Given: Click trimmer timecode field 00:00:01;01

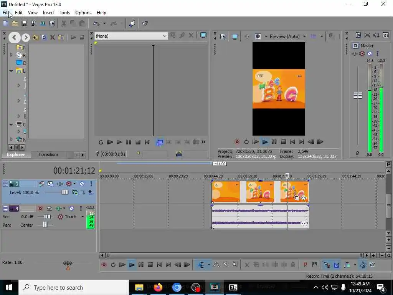Looking at the screenshot, I should [x=114, y=154].
